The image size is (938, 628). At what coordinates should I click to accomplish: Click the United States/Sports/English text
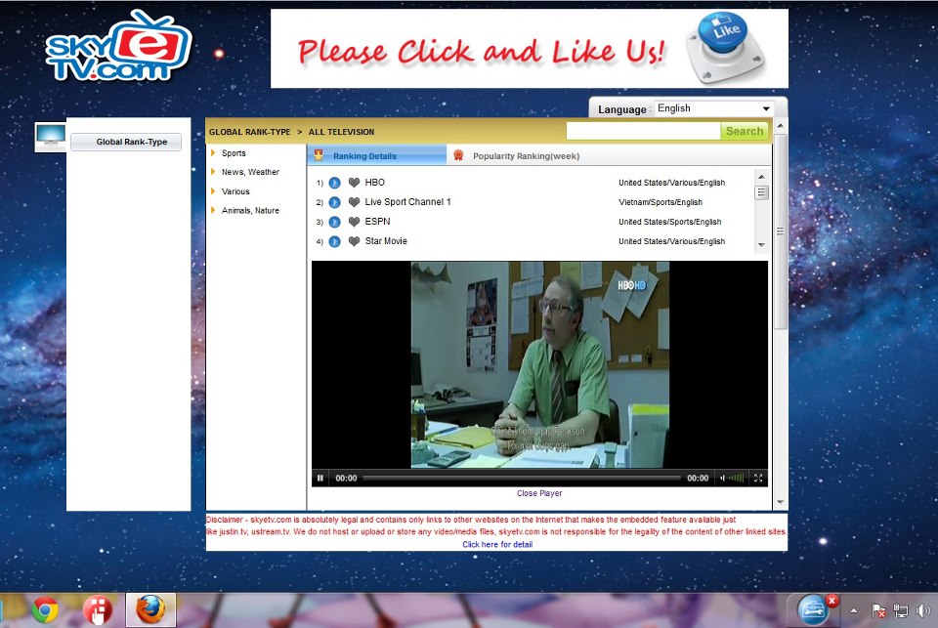[x=670, y=222]
